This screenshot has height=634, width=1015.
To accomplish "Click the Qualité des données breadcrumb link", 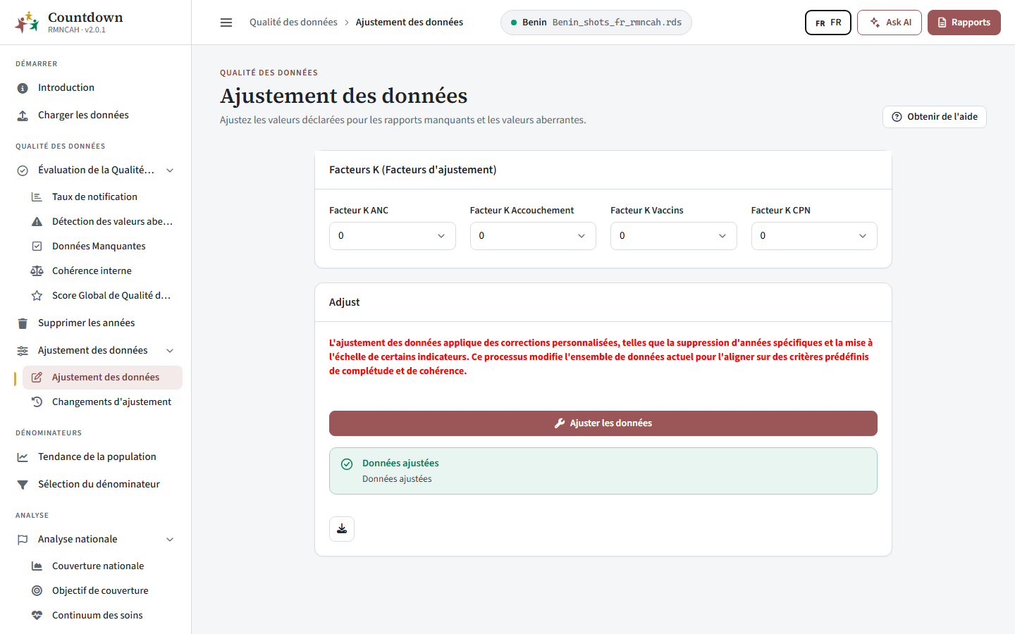I will click(x=293, y=23).
